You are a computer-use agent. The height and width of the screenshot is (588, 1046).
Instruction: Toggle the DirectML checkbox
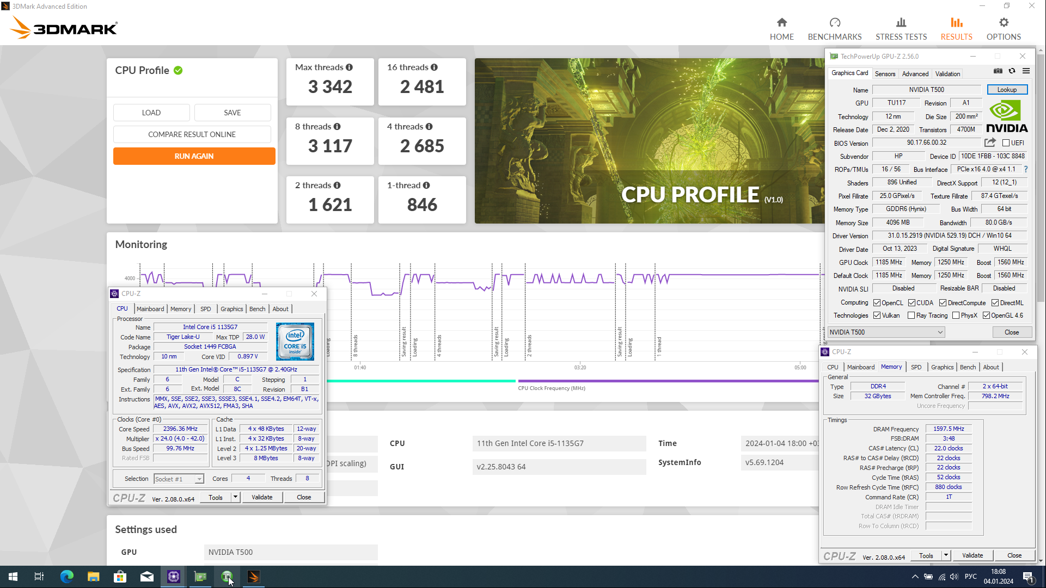(995, 303)
